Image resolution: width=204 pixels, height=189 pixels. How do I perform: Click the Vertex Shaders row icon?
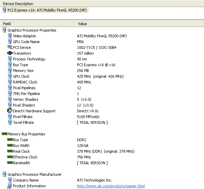10,99
